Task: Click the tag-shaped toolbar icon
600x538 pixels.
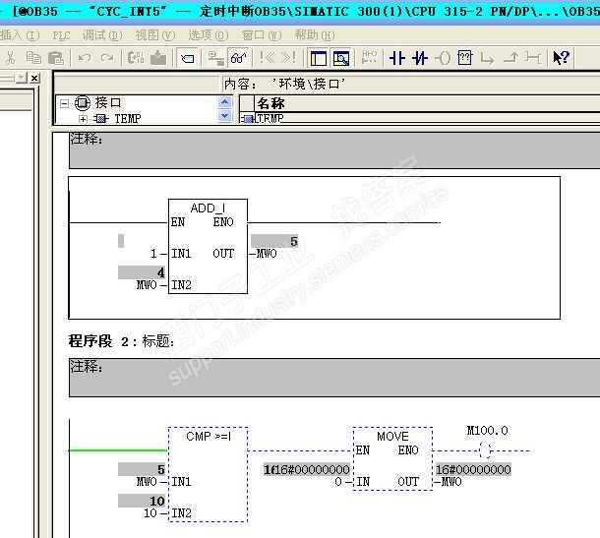Action: [x=188, y=59]
